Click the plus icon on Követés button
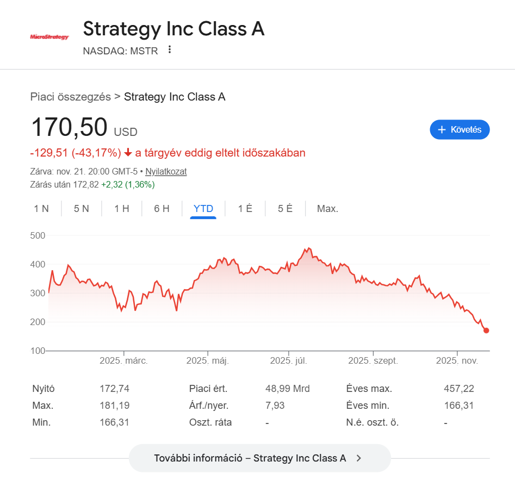The height and width of the screenshot is (480, 515). (442, 130)
